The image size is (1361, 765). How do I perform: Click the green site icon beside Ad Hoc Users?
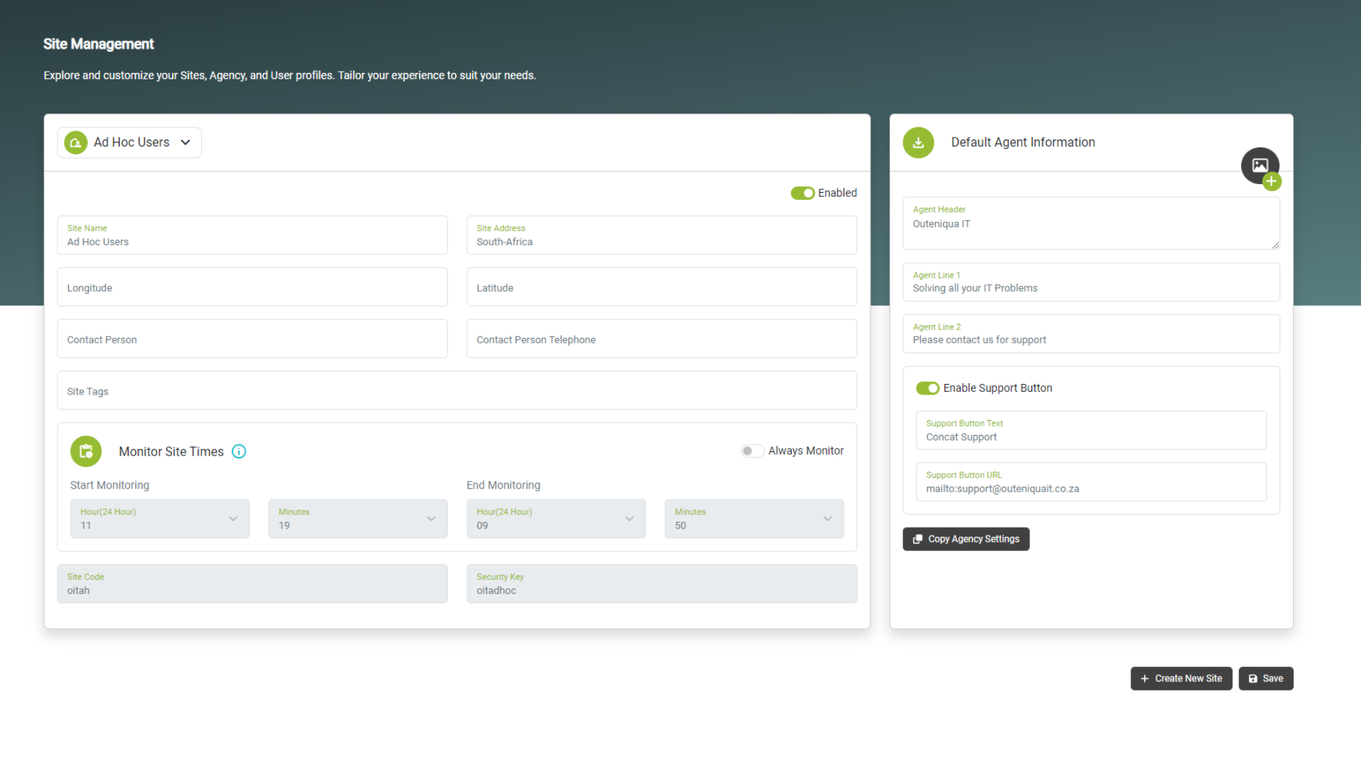coord(75,142)
